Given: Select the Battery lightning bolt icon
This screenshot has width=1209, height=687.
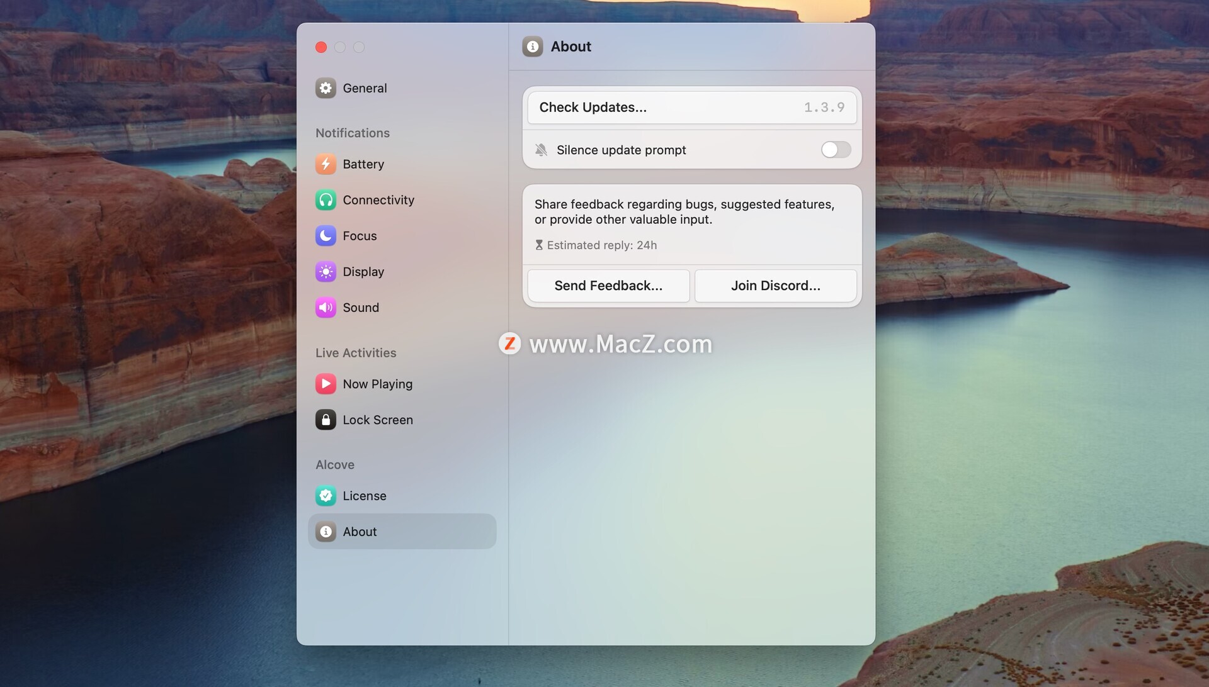Looking at the screenshot, I should [326, 164].
